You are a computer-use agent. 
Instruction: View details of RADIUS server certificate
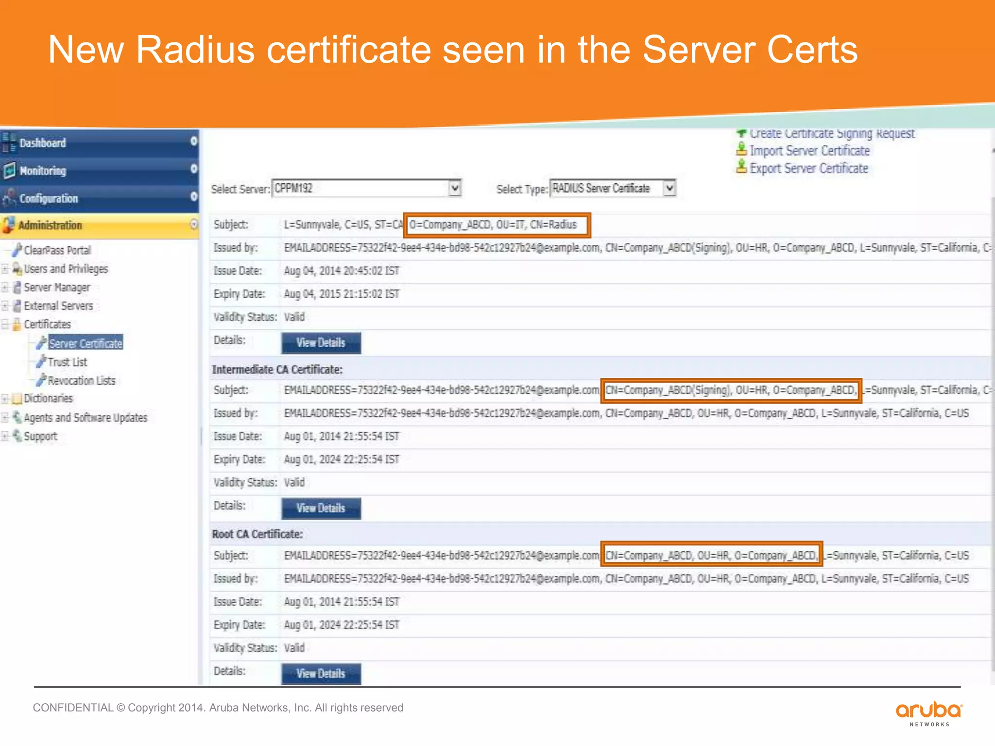click(x=321, y=343)
